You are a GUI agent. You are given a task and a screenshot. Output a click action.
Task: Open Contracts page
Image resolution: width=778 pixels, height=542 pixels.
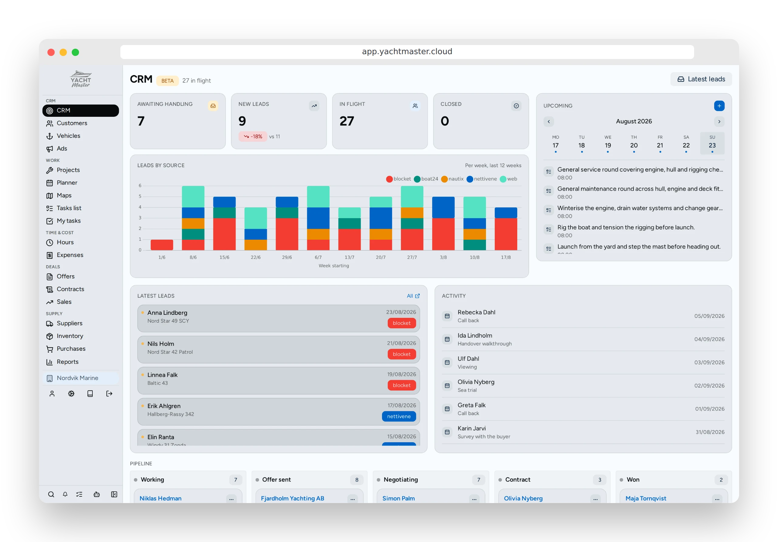pos(81,289)
